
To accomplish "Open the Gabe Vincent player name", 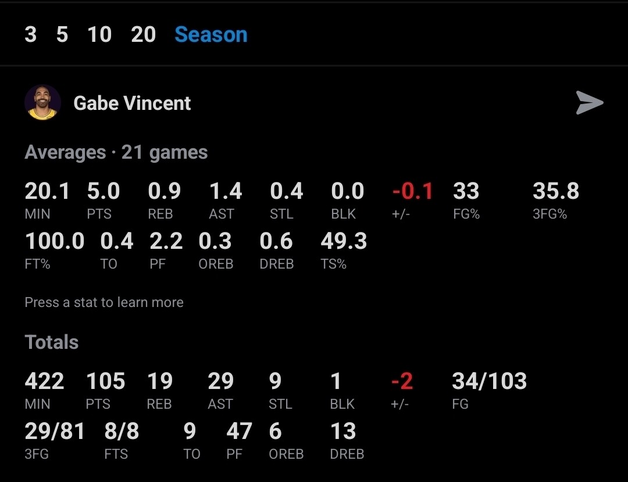I will [132, 103].
